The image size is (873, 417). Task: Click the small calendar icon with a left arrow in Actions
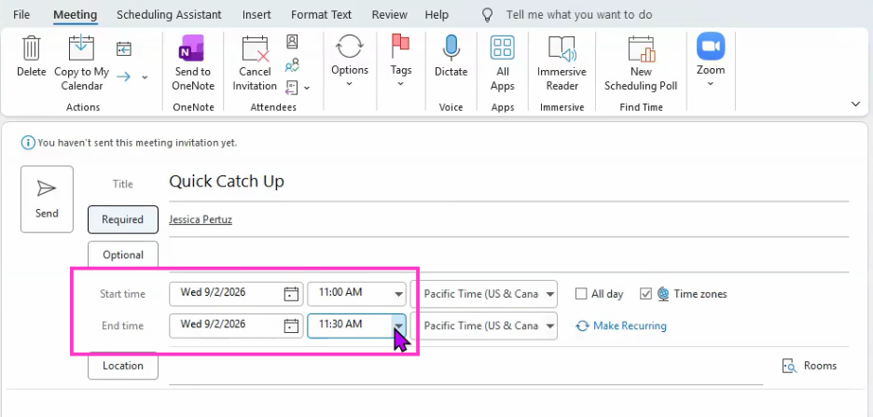point(124,49)
